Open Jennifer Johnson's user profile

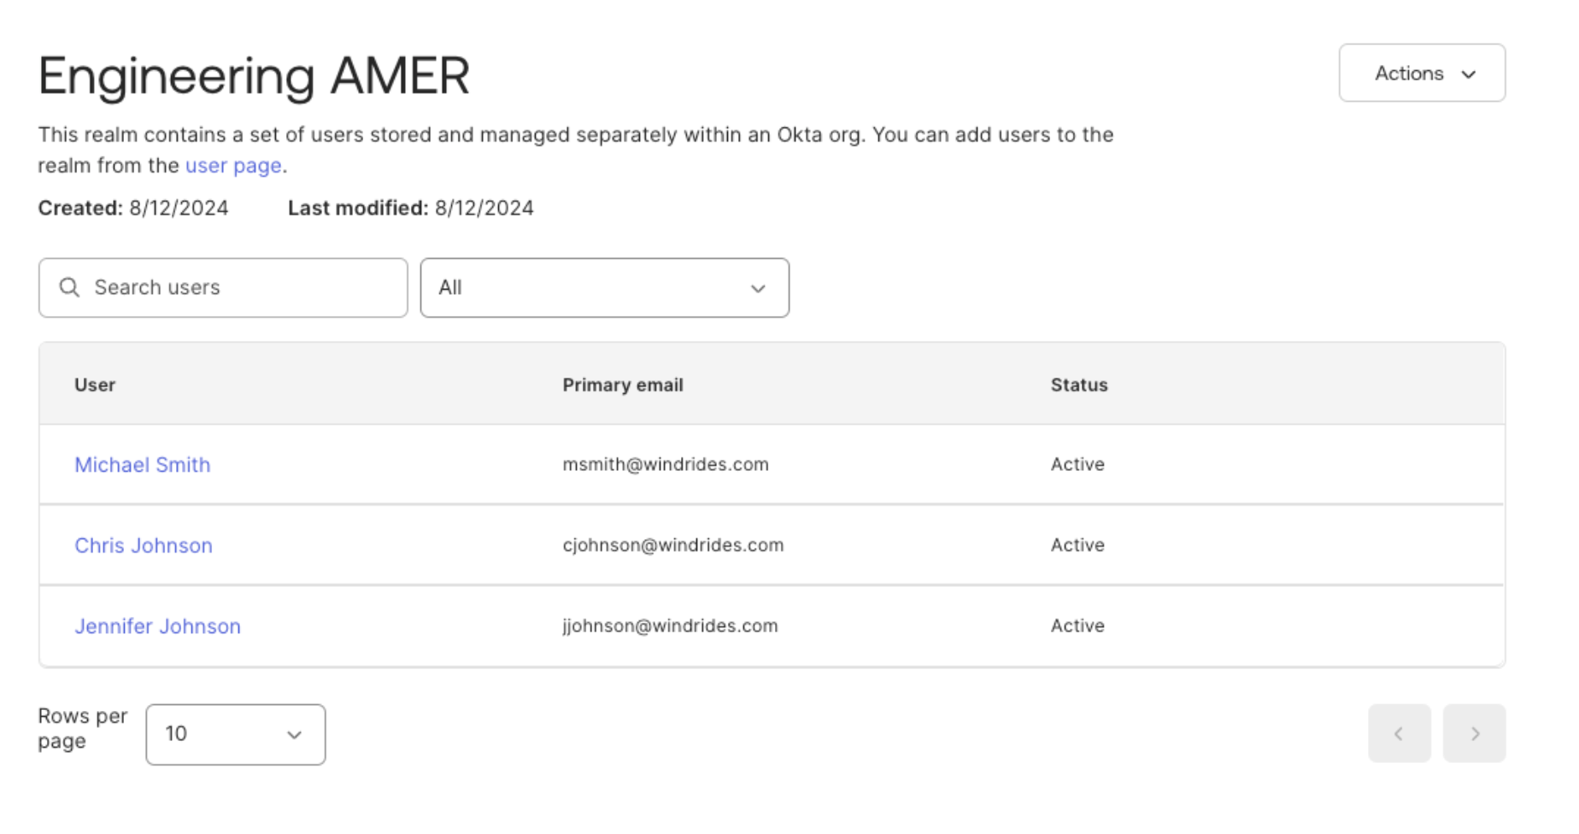pyautogui.click(x=157, y=626)
